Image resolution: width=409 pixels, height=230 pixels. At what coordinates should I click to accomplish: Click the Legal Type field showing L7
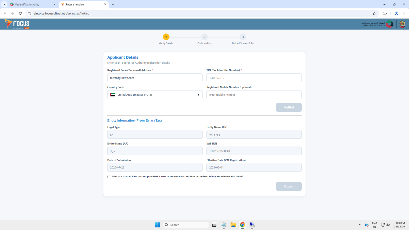click(x=155, y=134)
